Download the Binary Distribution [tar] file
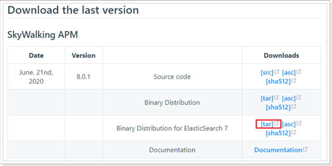 (x=267, y=98)
